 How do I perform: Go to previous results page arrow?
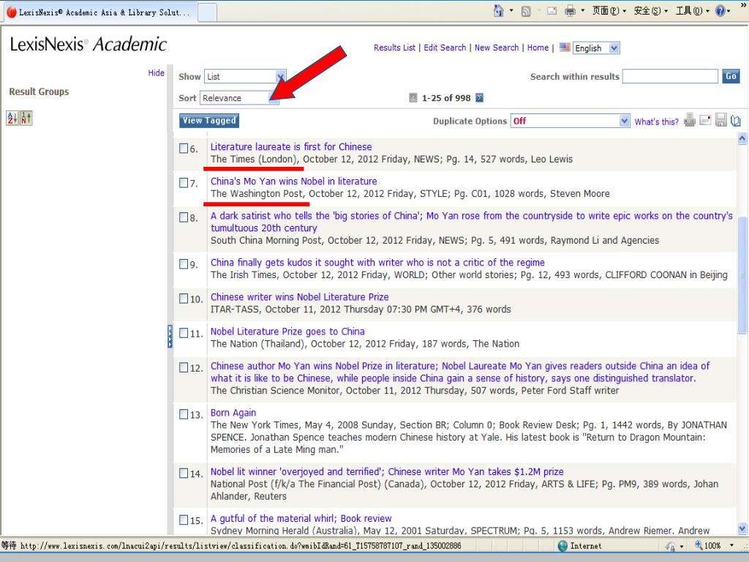pyautogui.click(x=413, y=98)
